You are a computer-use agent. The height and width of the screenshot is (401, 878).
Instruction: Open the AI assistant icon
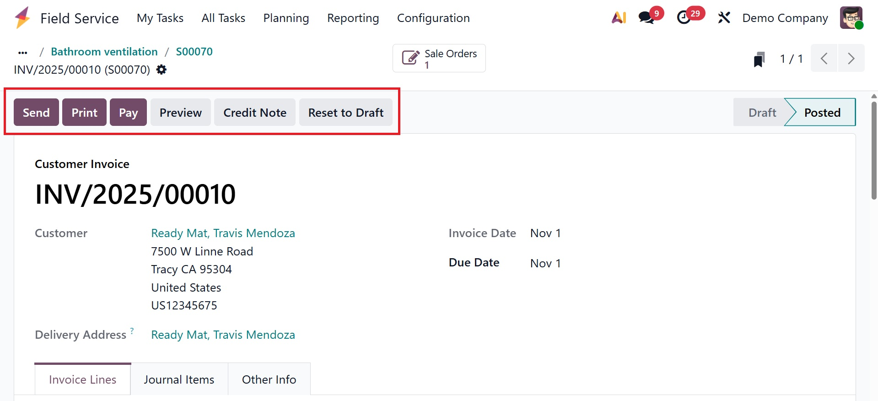click(619, 18)
